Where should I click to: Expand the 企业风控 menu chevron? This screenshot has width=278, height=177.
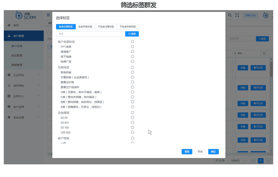coord(39,75)
